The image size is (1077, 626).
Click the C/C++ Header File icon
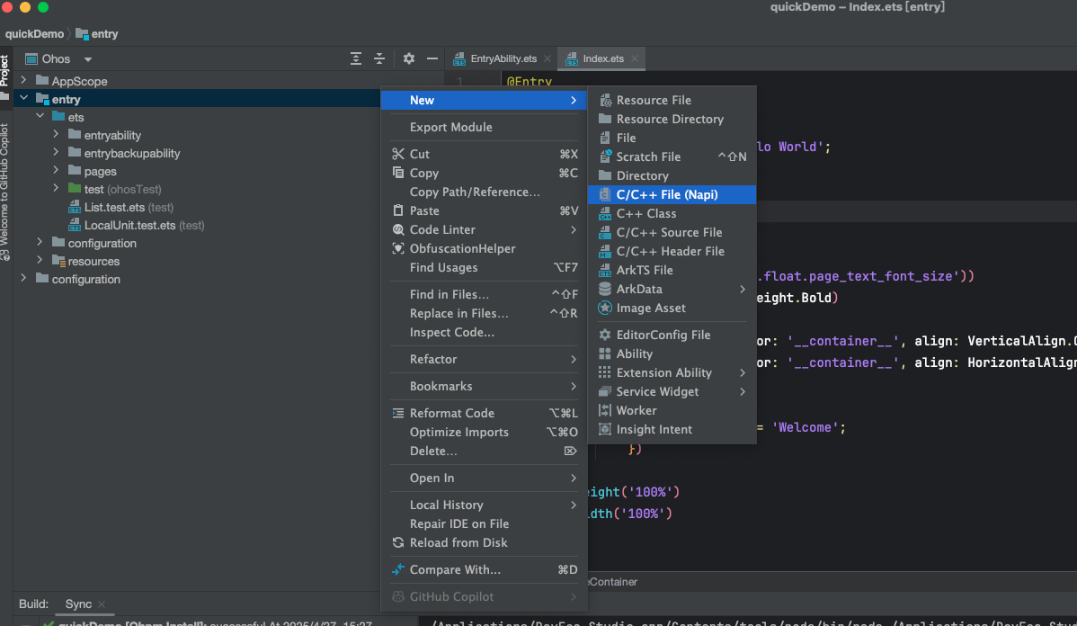[605, 252]
